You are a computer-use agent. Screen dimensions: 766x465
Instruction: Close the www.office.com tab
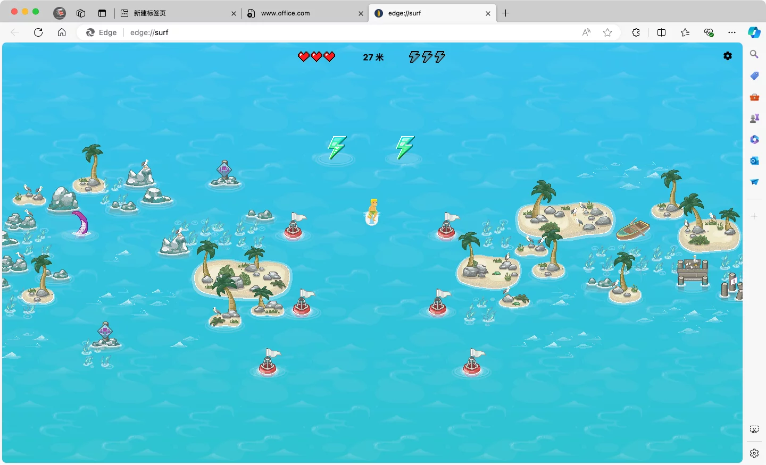coord(361,13)
